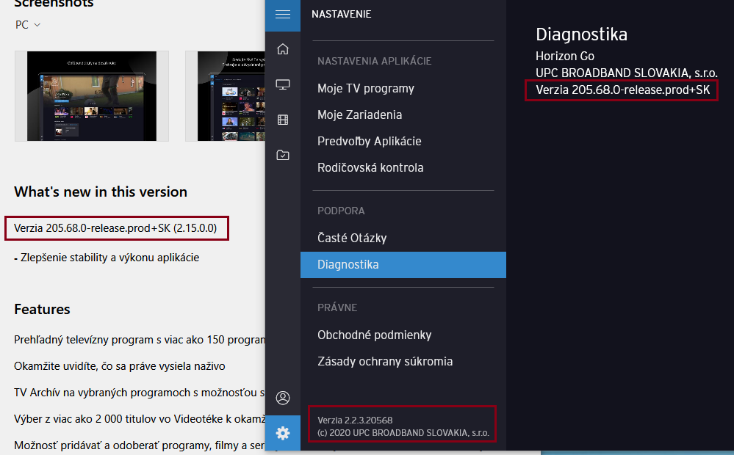
Task: Open the user profile icon
Action: 283,398
